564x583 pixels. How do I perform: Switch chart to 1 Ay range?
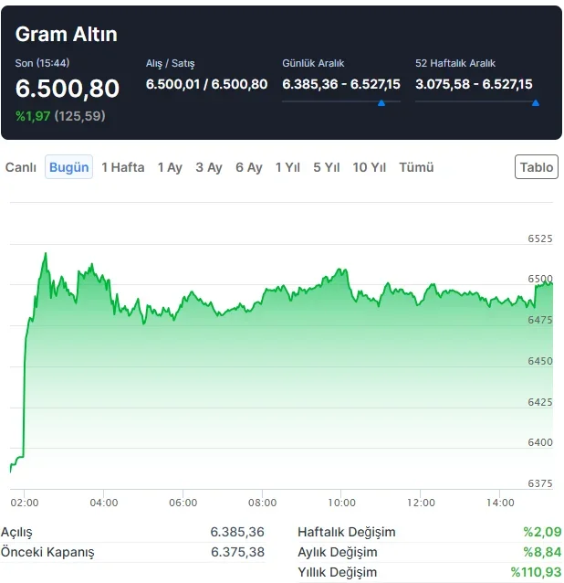pos(170,167)
